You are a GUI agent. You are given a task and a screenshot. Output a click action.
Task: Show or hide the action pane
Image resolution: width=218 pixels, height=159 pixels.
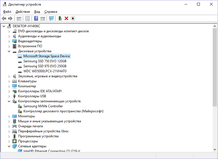43,18
